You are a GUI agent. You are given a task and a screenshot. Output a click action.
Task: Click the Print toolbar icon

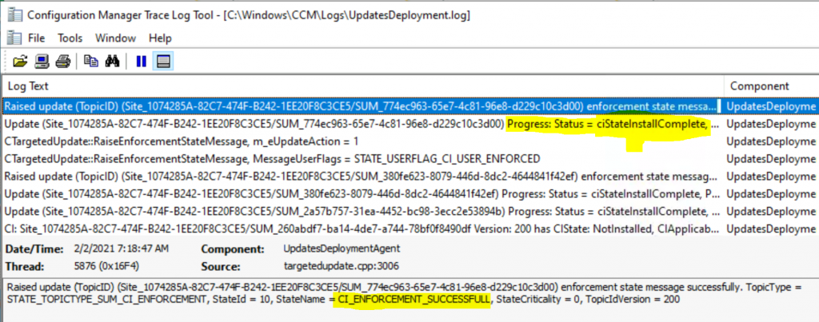[x=63, y=62]
